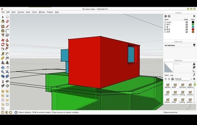Choose the Rotate tool
The width and height of the screenshot is (197, 125).
[x=3, y=45]
